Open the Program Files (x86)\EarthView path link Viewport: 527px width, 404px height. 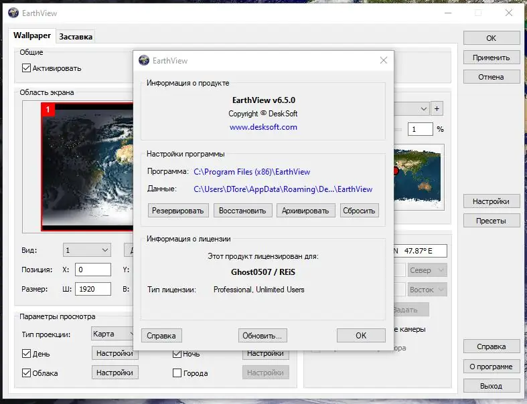(x=252, y=172)
